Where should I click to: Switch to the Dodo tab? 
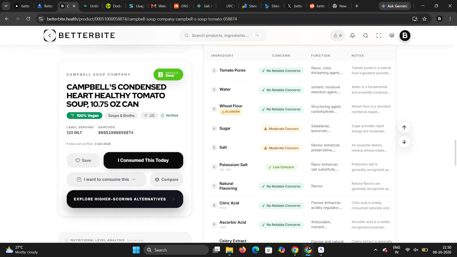(114, 6)
